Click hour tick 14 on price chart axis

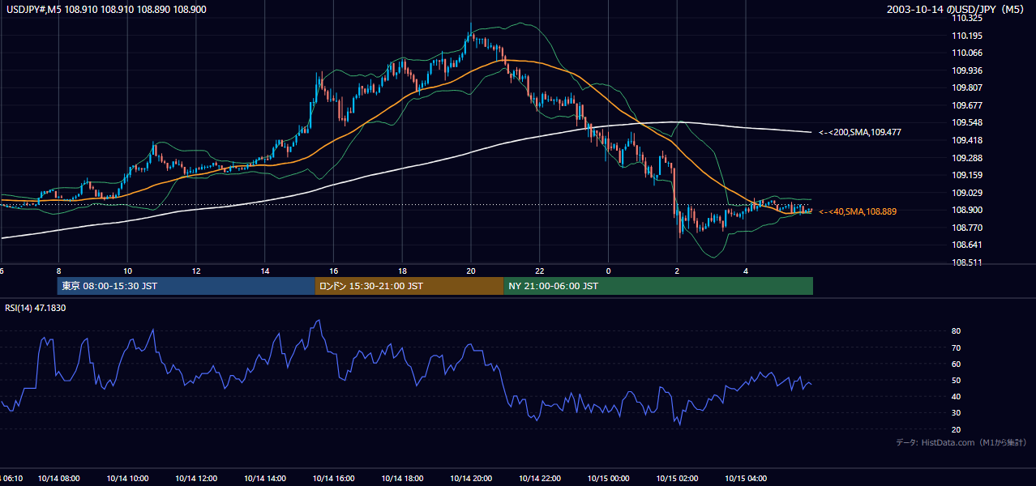(x=265, y=271)
